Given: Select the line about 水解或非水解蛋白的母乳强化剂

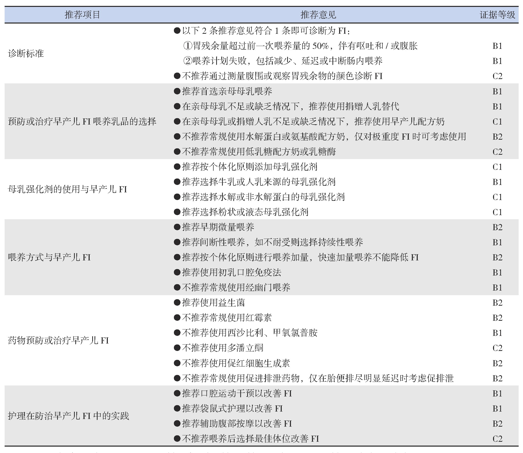Looking at the screenshot, I should click(259, 197).
